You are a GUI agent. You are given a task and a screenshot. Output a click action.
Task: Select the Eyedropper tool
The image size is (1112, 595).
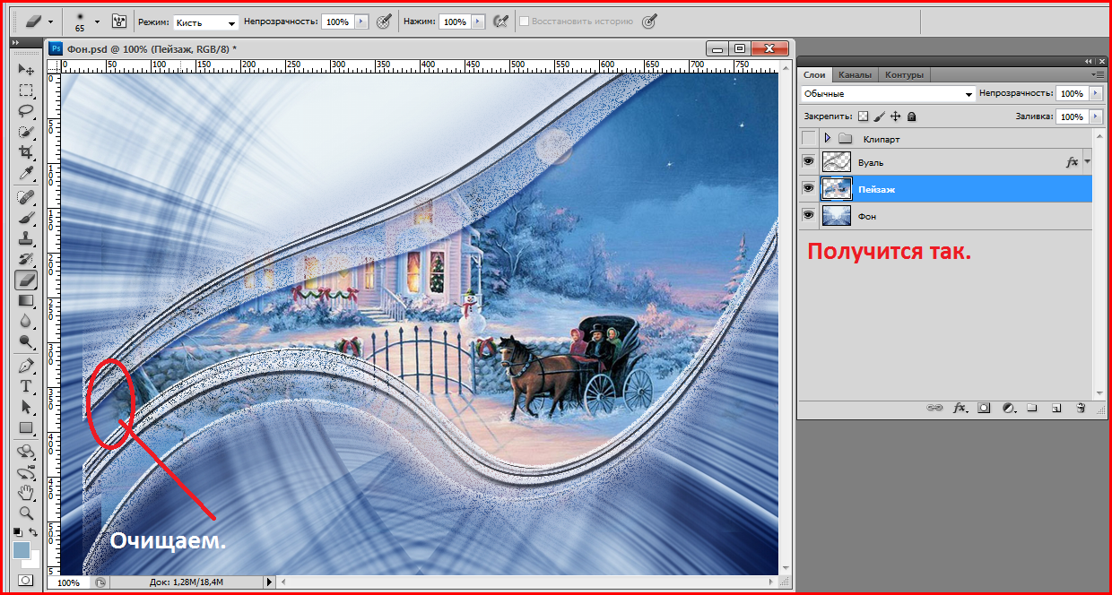click(27, 173)
